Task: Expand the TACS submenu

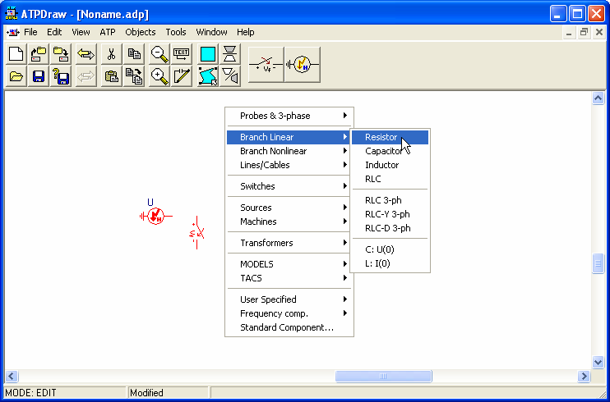Action: (289, 278)
